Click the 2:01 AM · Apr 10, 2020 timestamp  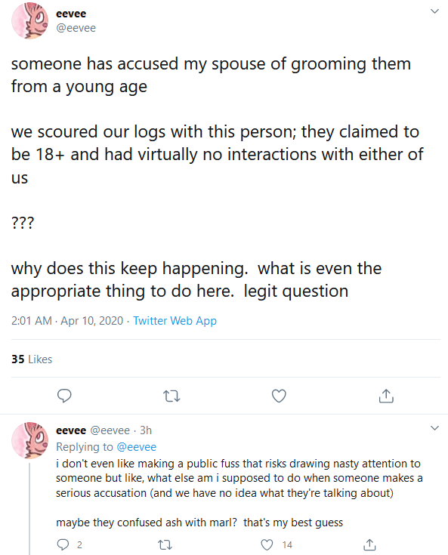point(67,321)
